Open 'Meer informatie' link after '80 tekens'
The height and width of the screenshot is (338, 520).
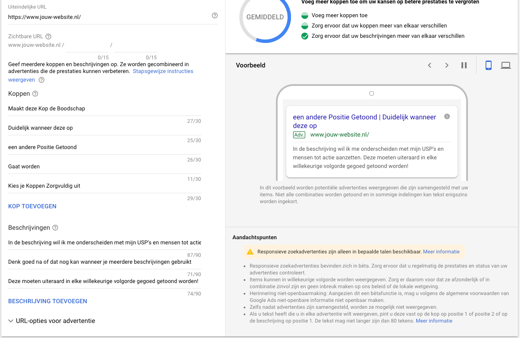(x=434, y=321)
